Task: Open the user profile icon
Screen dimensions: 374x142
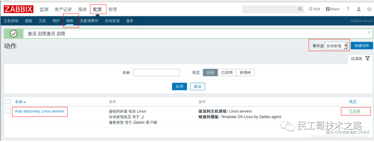Action: coord(358,9)
